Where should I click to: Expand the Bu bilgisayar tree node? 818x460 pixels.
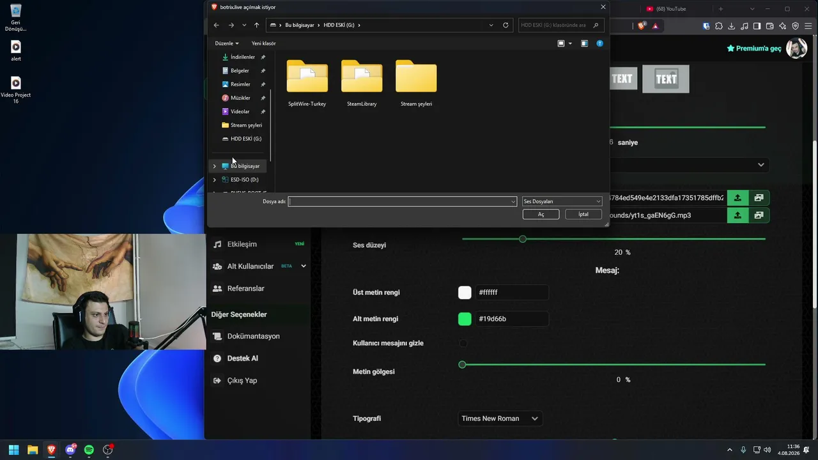215,166
